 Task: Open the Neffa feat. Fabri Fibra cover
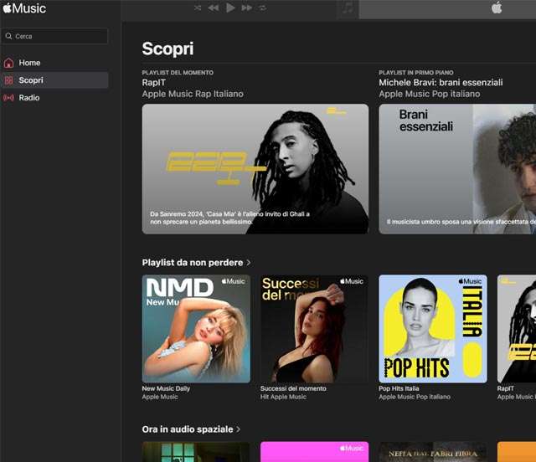[x=433, y=452]
